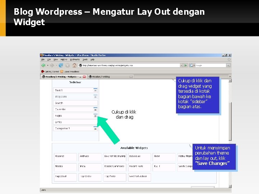259x194 pixels.
Task: Click the green Go arrow beside URL
Action: pos(186,65)
